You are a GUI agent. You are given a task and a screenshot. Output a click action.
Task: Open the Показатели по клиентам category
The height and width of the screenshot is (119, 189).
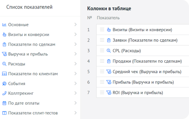[33, 74]
